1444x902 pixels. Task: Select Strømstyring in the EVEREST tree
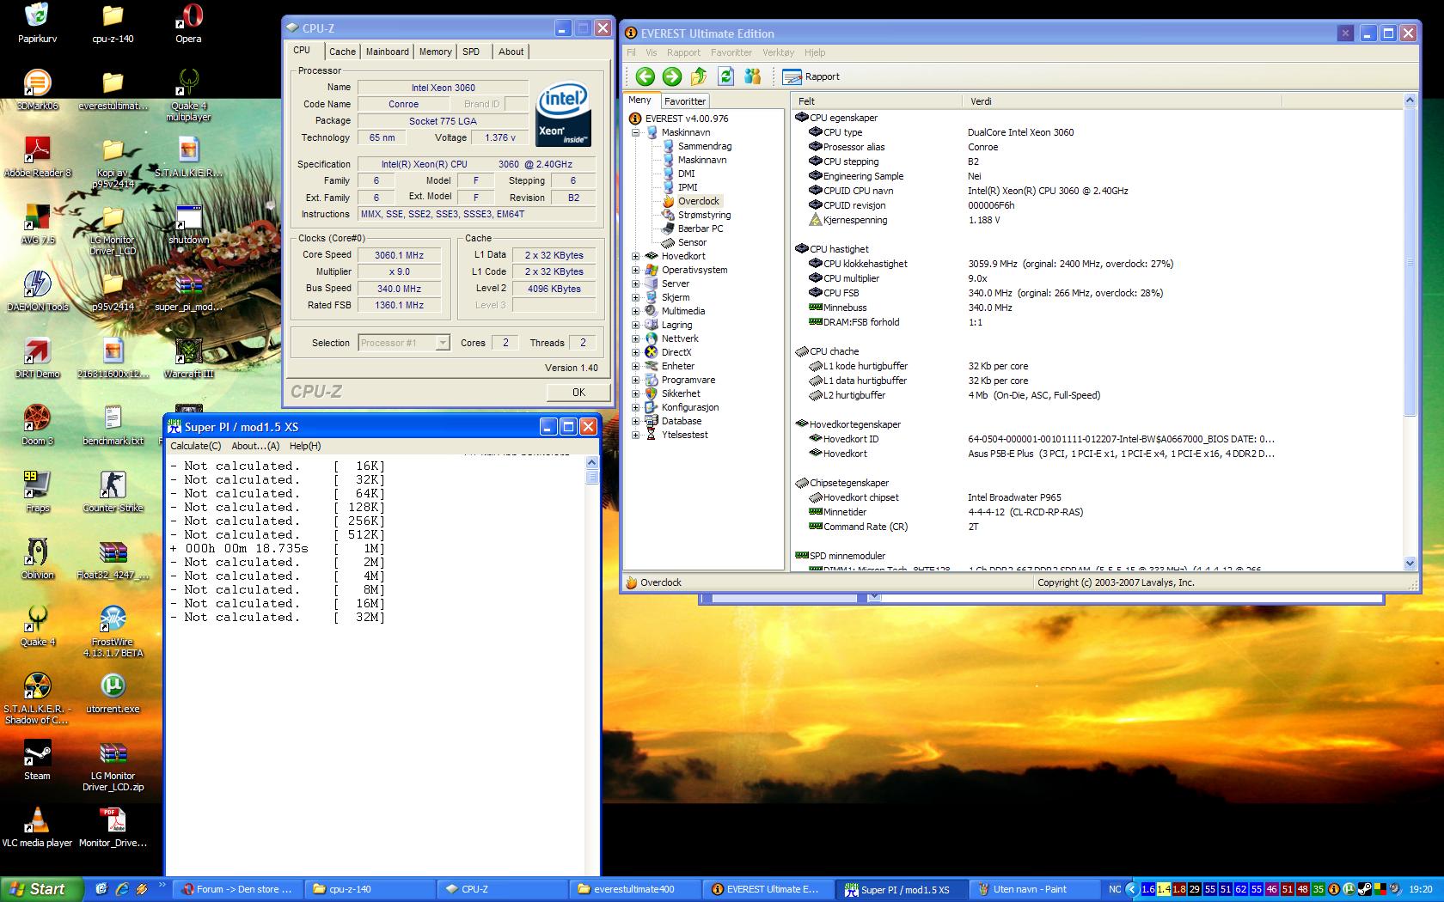tap(704, 215)
